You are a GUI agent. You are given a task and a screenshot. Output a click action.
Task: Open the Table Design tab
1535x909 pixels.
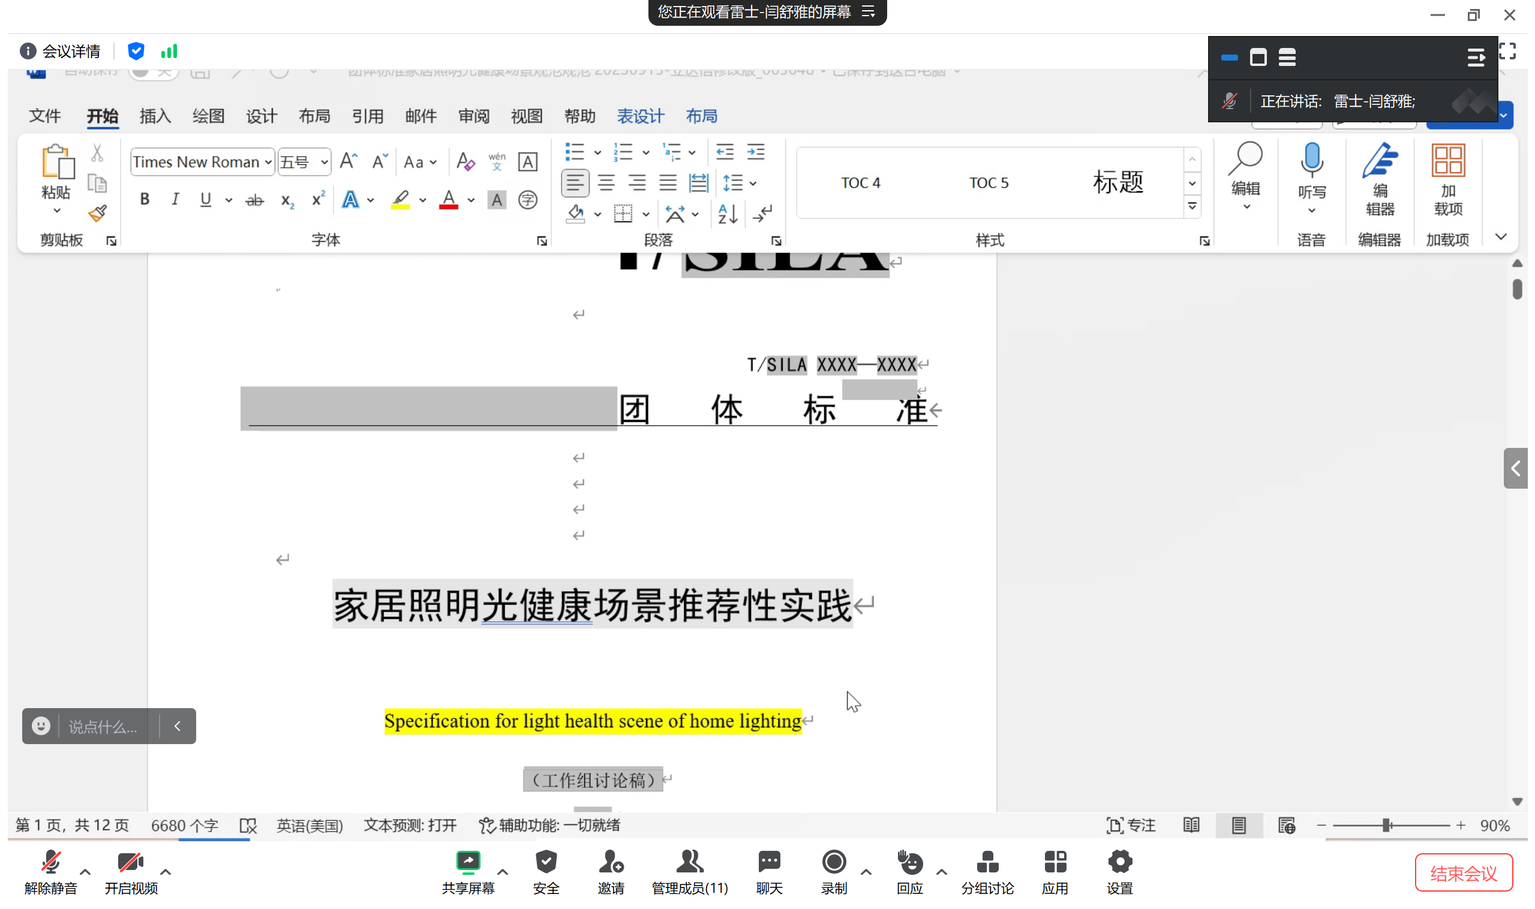coord(640,116)
